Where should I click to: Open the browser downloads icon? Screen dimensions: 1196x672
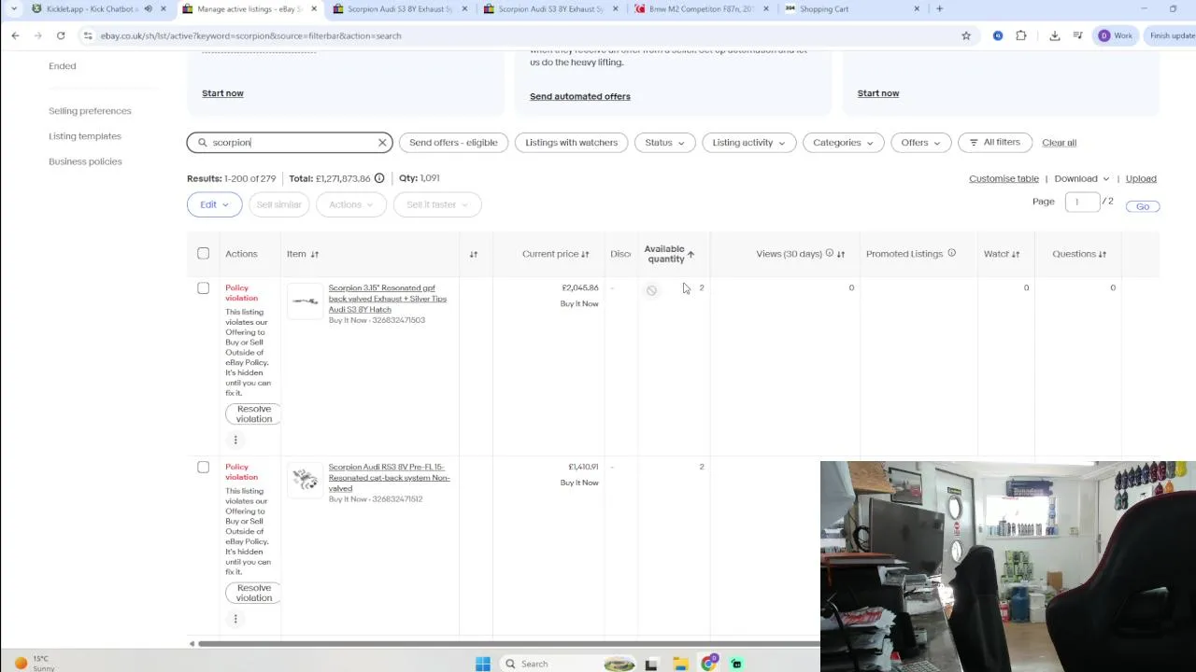[1055, 35]
